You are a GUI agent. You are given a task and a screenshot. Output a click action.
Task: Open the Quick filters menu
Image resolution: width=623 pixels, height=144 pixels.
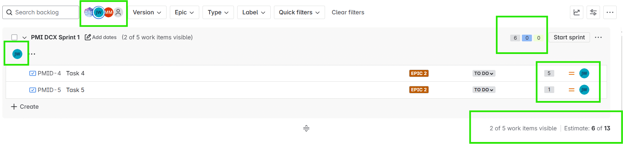[299, 12]
